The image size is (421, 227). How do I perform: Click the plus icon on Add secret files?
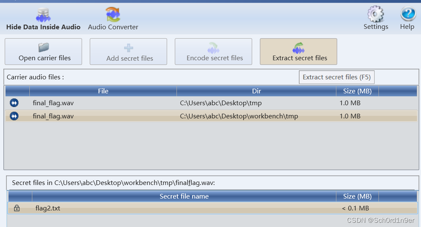click(128, 48)
